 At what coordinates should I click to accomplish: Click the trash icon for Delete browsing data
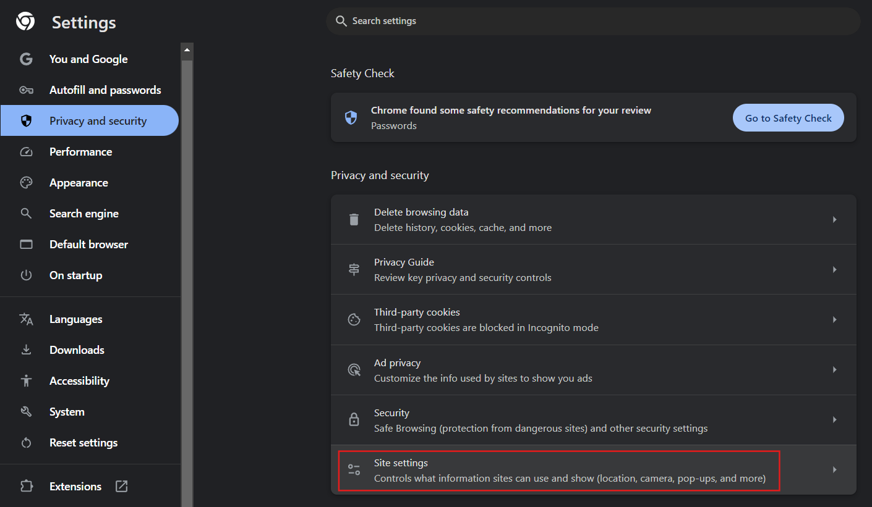pos(354,220)
